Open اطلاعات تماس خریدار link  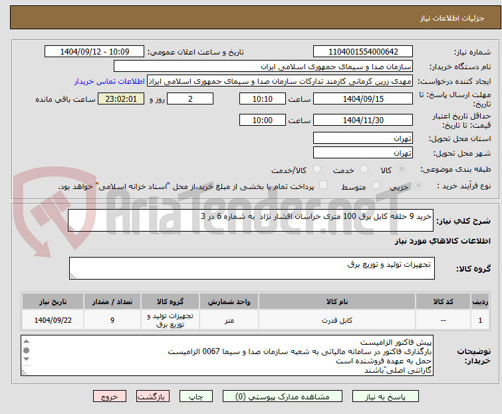(110, 81)
